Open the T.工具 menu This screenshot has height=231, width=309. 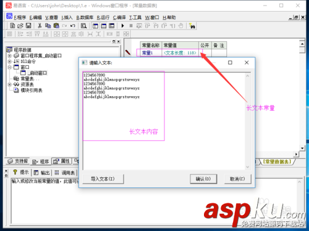point(135,17)
